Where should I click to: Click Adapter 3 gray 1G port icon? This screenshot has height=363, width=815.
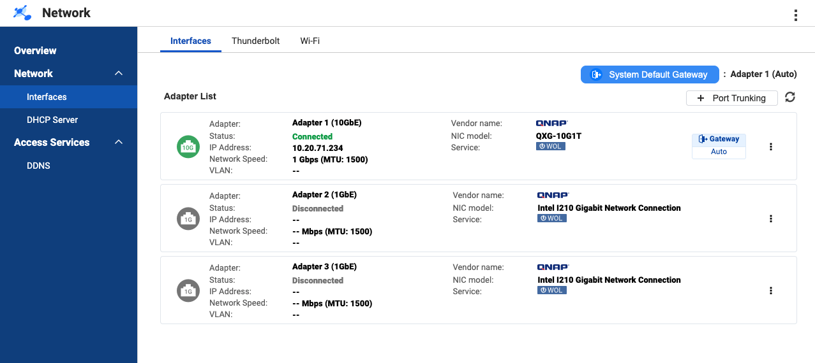[x=188, y=291]
